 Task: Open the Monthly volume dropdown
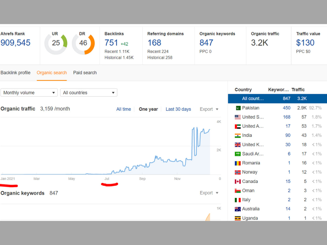(x=29, y=92)
